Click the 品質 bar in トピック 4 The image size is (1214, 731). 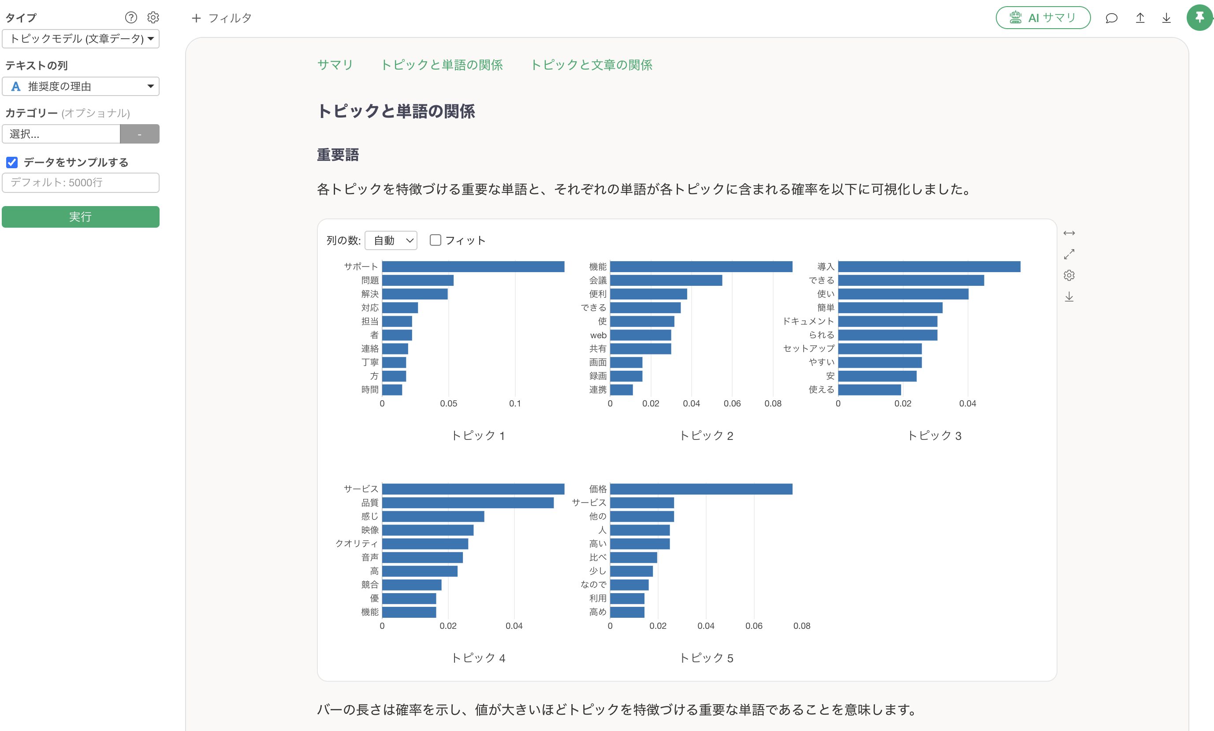tap(468, 502)
